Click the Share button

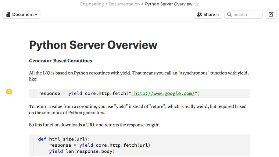208,14
